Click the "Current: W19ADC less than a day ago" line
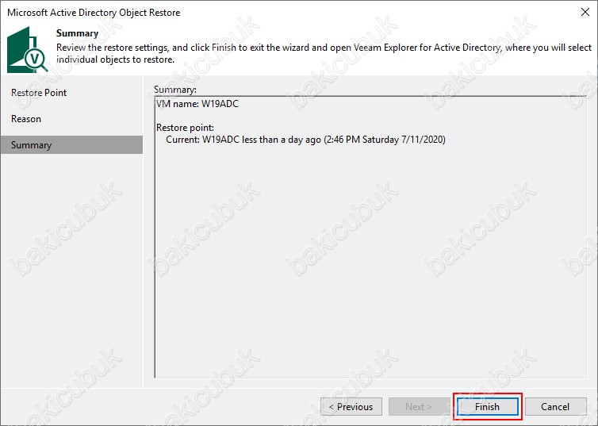 point(305,140)
